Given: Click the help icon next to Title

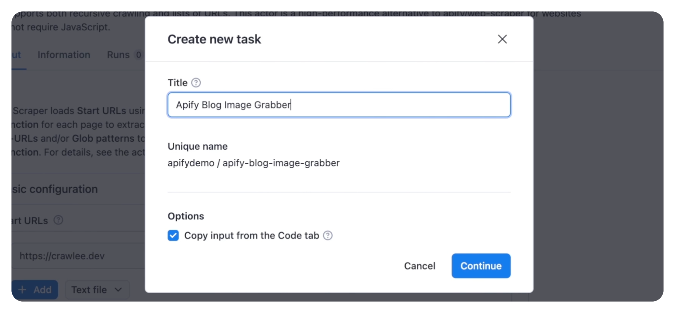Looking at the screenshot, I should (196, 83).
